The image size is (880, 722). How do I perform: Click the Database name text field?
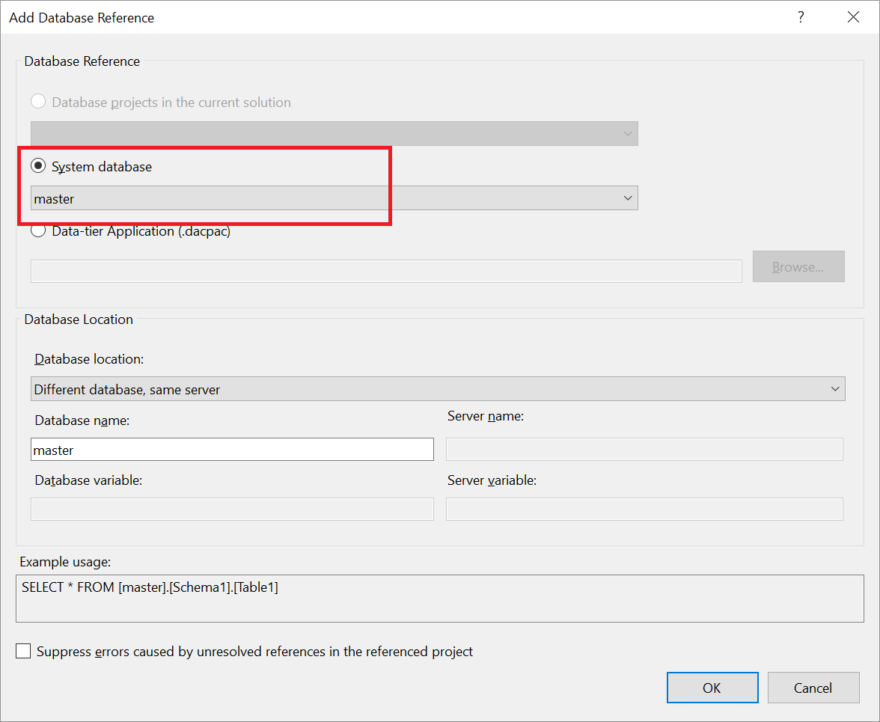232,450
